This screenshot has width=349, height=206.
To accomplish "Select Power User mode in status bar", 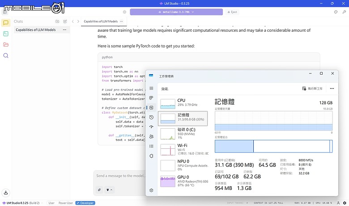I will coord(65,203).
